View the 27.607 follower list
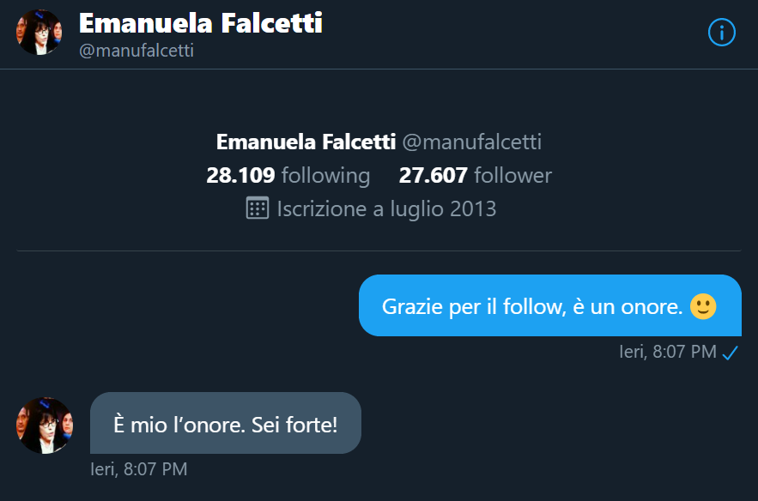This screenshot has width=758, height=501. coord(476,175)
